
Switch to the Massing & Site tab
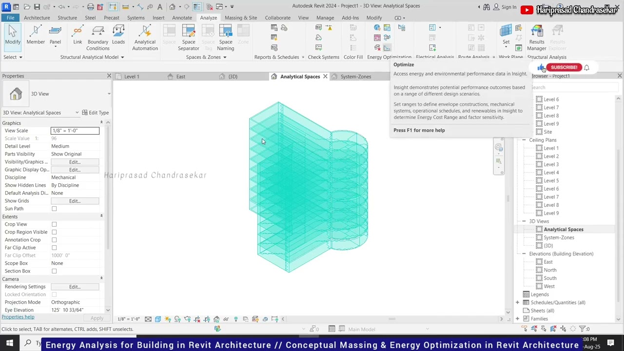tap(241, 18)
